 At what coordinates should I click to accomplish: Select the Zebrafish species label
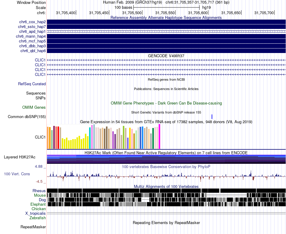38,218
